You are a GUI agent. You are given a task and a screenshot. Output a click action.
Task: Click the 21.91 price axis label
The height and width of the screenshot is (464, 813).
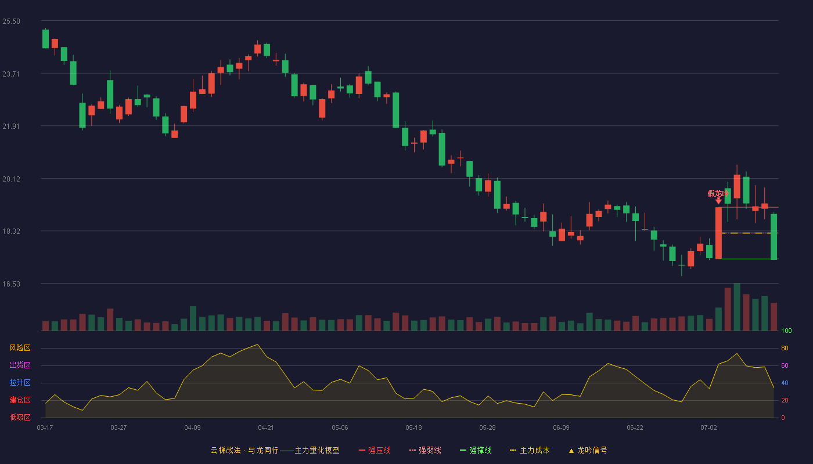pyautogui.click(x=11, y=126)
